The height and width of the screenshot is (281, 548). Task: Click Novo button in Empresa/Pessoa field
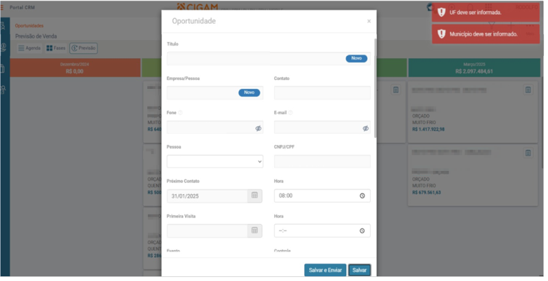(x=249, y=92)
